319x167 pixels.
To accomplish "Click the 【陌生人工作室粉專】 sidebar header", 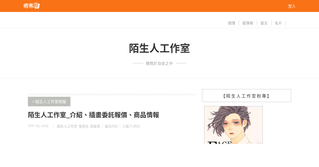I will tap(246, 96).
